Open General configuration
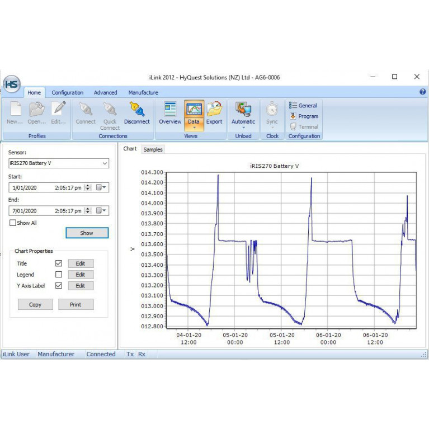The height and width of the screenshot is (429, 429). (x=303, y=105)
